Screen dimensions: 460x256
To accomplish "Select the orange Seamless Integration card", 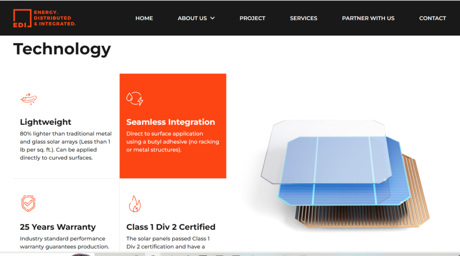I will pos(173,126).
